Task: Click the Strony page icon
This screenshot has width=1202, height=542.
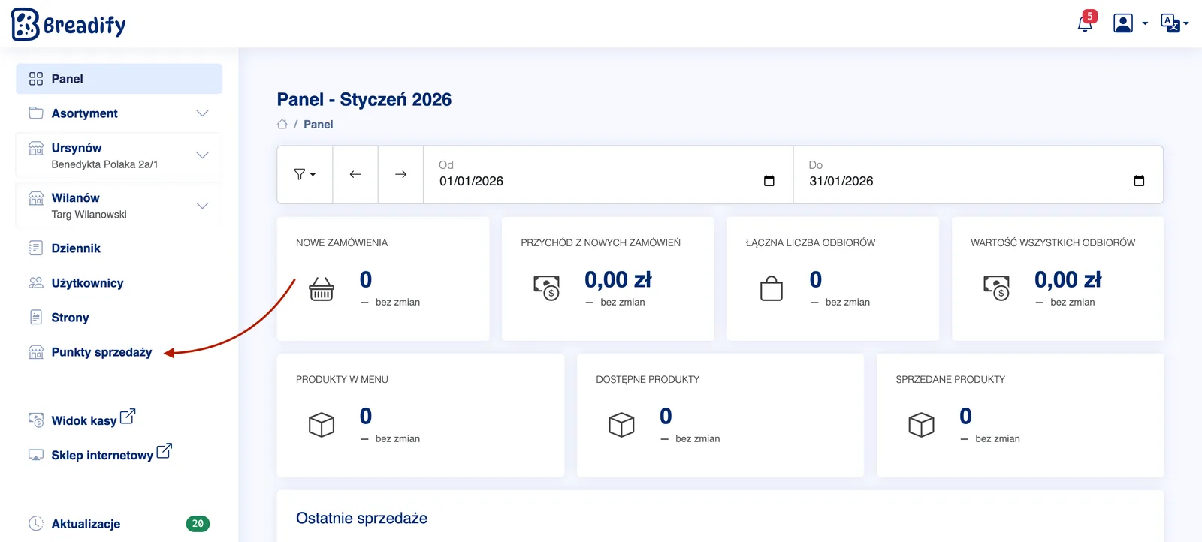Action: (36, 317)
